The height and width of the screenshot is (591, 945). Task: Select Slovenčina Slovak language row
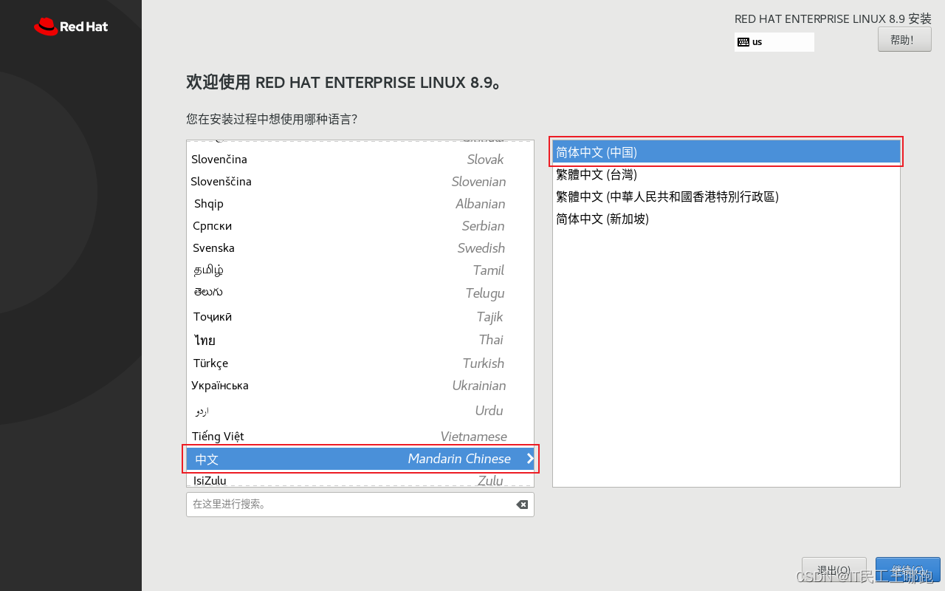(x=360, y=160)
